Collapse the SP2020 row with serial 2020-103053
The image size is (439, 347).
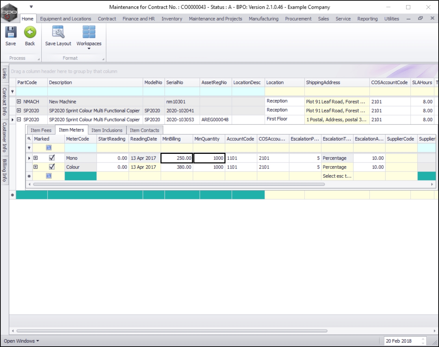[19, 119]
